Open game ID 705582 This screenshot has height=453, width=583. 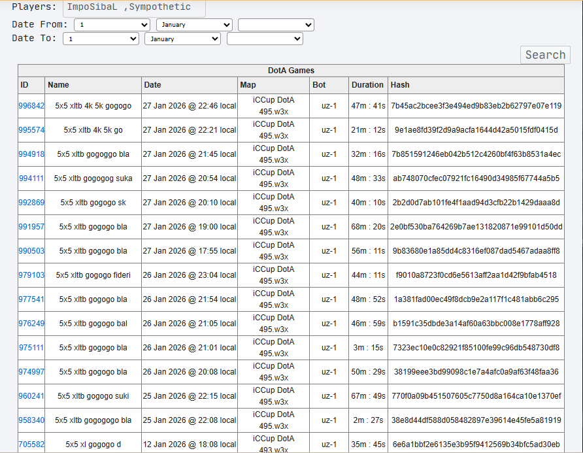(31, 445)
